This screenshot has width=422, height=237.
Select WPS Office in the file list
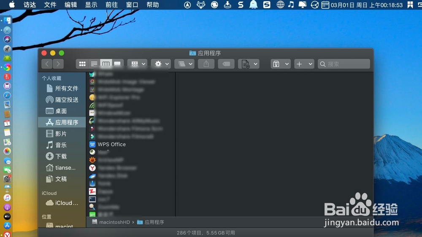pyautogui.click(x=131, y=145)
